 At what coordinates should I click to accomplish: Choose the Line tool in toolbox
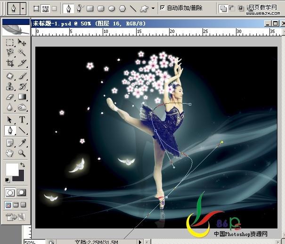coord(22,130)
